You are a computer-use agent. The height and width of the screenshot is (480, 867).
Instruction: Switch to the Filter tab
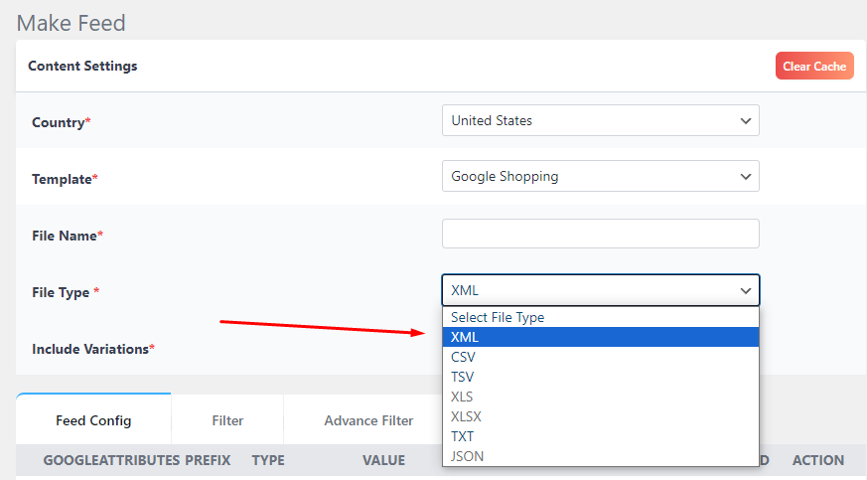coord(227,420)
